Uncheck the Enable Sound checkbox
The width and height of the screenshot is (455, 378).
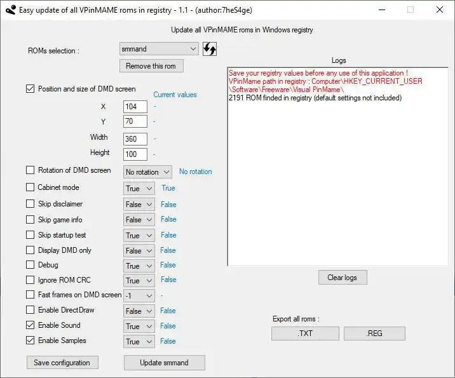click(x=30, y=325)
